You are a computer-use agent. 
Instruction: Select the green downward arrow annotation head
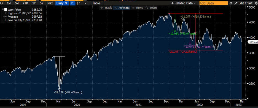(175, 31)
